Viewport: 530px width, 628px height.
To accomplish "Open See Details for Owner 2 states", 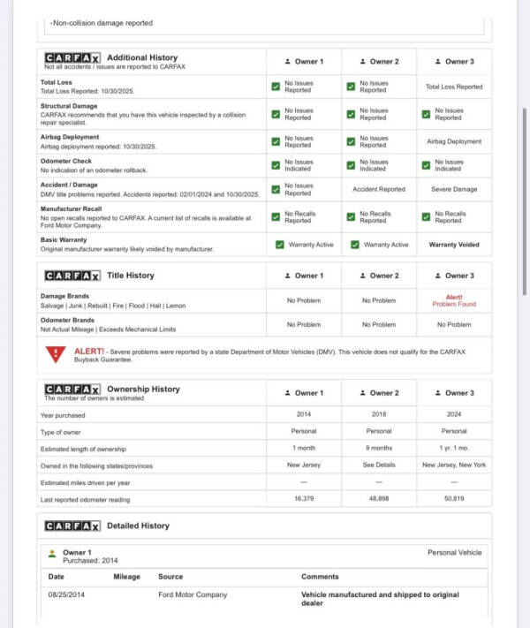I will point(379,465).
